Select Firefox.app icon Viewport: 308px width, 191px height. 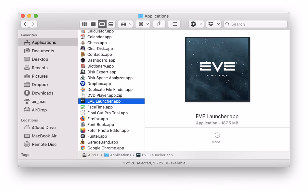point(83,119)
